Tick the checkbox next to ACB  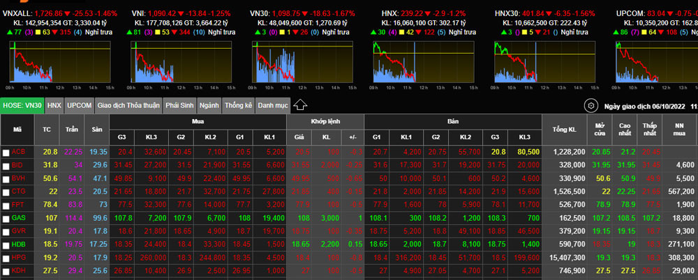[x=6, y=152]
